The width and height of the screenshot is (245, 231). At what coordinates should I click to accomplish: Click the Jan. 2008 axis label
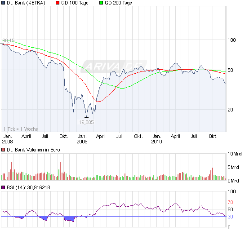click(x=7, y=139)
